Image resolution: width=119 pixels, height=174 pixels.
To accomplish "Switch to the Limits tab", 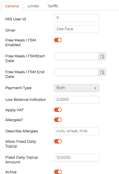I will (33, 6).
